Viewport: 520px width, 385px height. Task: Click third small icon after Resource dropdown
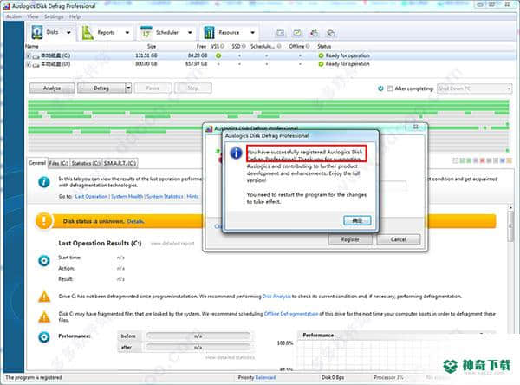pos(314,33)
